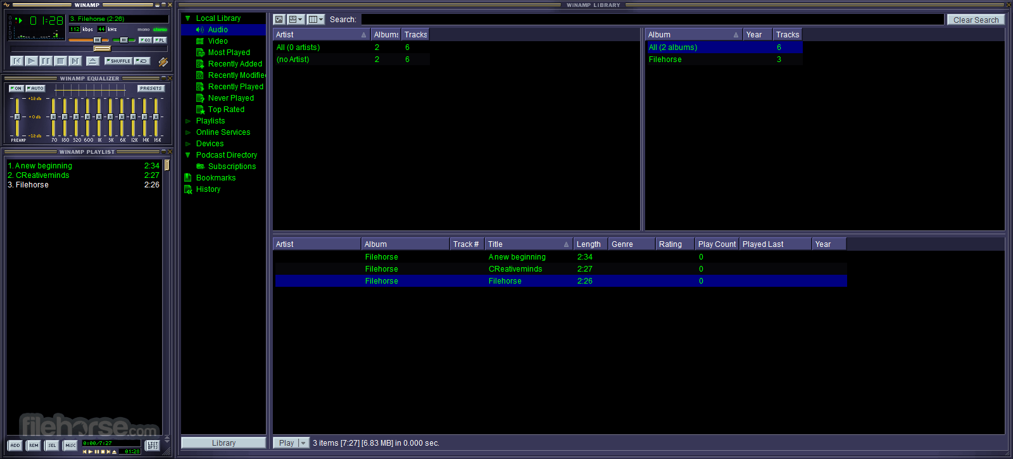This screenshot has width=1013, height=459.
Task: Click the library Play button
Action: 286,443
